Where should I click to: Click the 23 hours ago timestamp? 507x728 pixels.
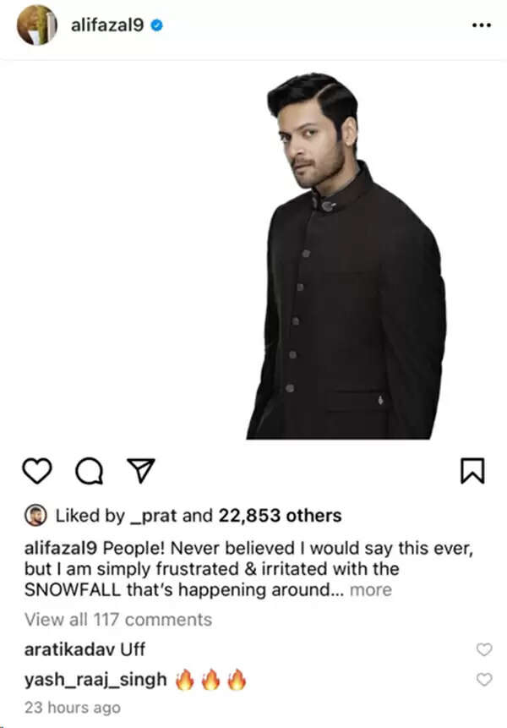pos(73,708)
